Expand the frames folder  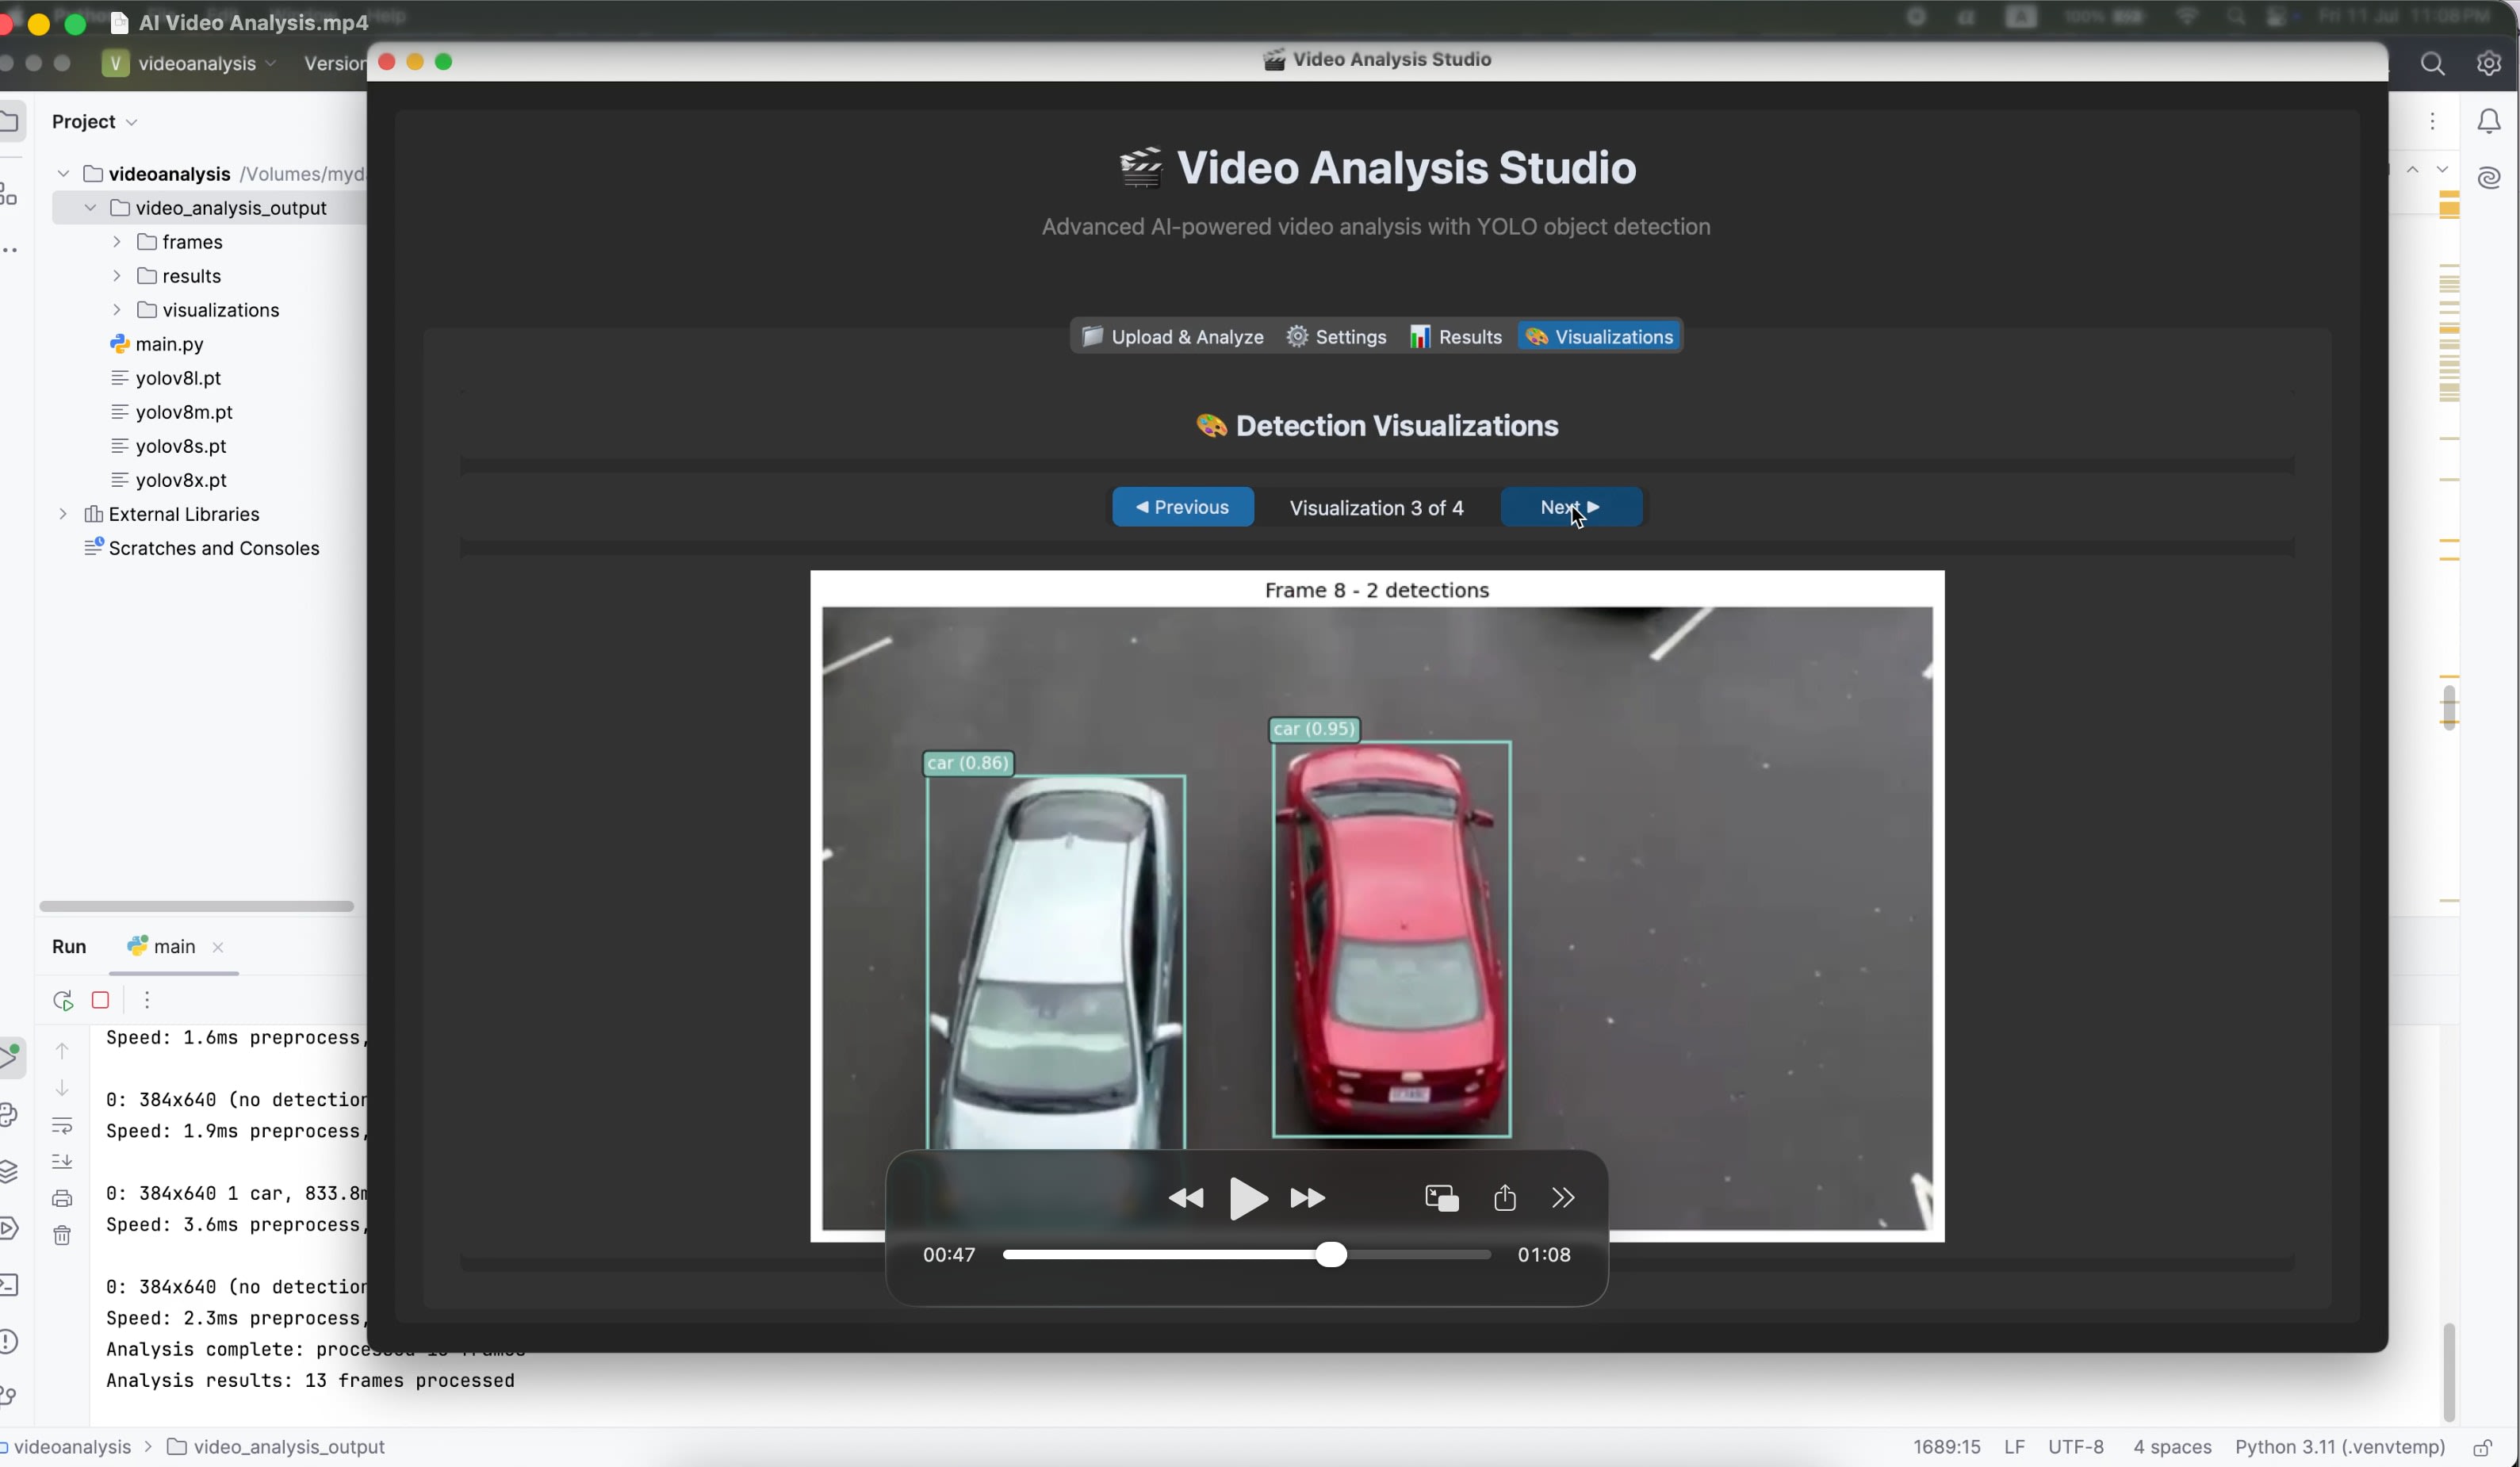click(x=117, y=242)
